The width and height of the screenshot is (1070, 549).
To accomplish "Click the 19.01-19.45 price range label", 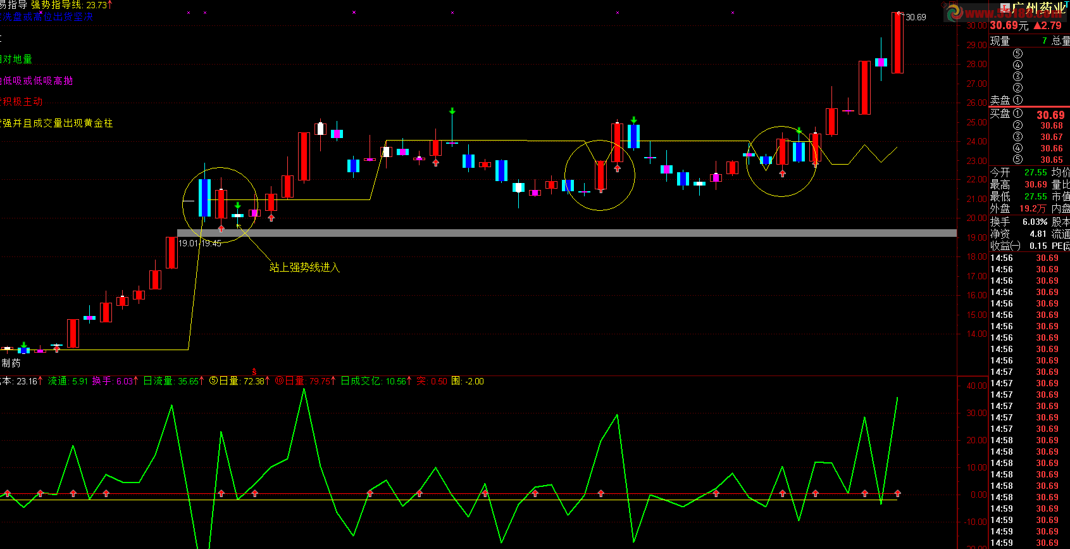I will [x=200, y=243].
